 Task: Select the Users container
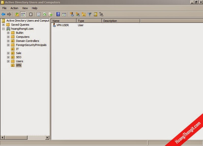click(x=19, y=61)
